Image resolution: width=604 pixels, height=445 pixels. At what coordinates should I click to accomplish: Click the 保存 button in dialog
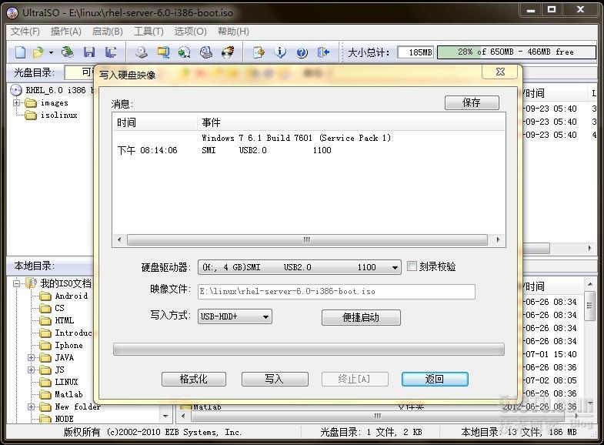tap(472, 102)
